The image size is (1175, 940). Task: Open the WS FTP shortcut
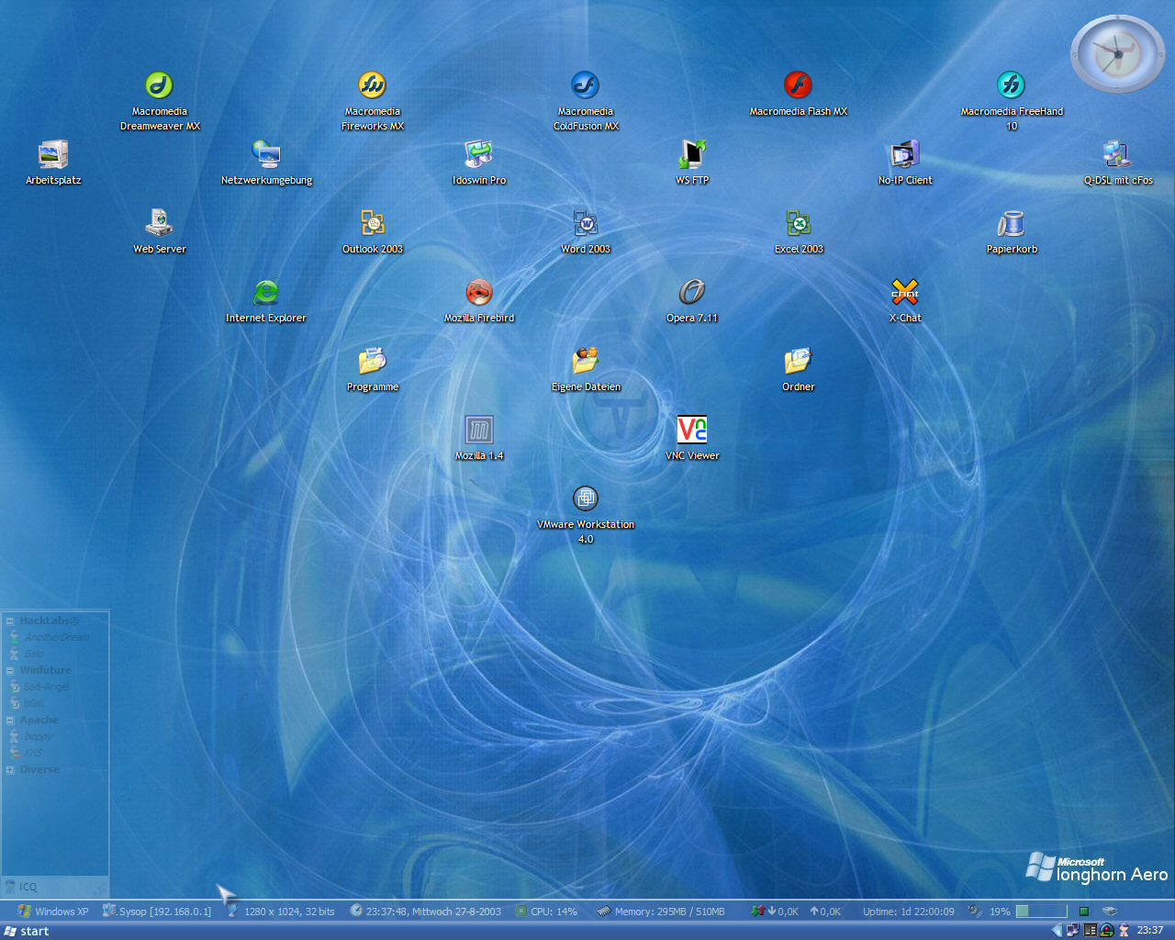[691, 155]
